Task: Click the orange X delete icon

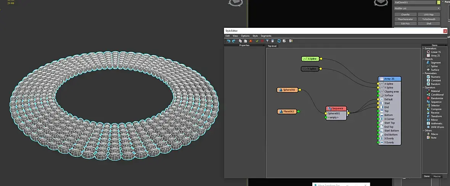Action: pyautogui.click(x=251, y=41)
